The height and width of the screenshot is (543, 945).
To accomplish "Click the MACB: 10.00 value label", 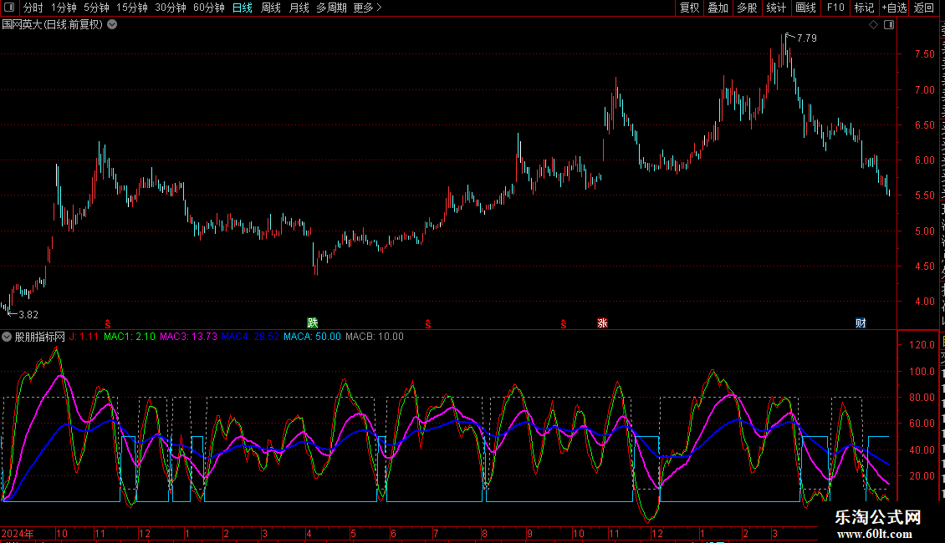I will (x=375, y=337).
